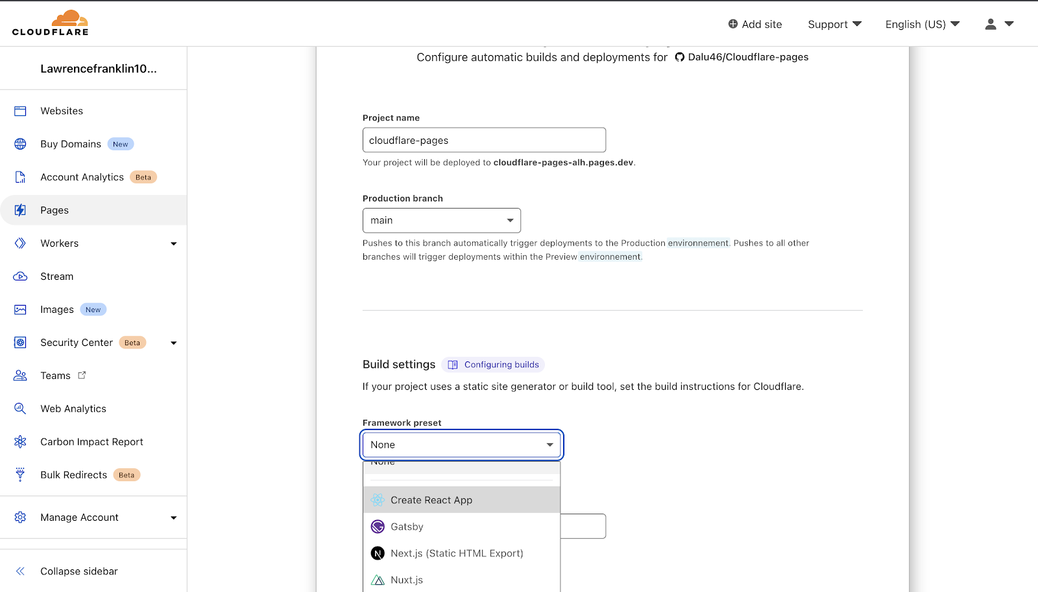Click the Images picture icon
The height and width of the screenshot is (592, 1038).
click(x=20, y=310)
